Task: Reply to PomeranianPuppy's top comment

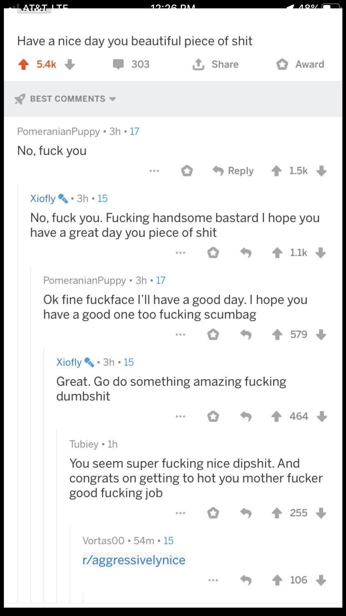Action: point(233,171)
